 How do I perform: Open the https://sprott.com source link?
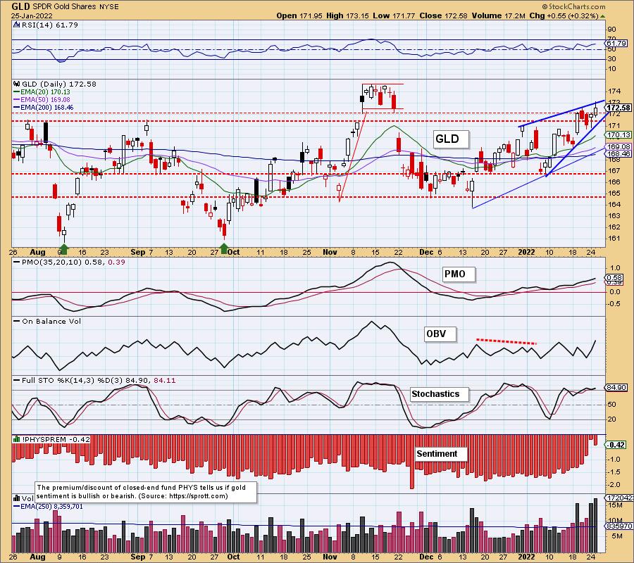(198, 496)
